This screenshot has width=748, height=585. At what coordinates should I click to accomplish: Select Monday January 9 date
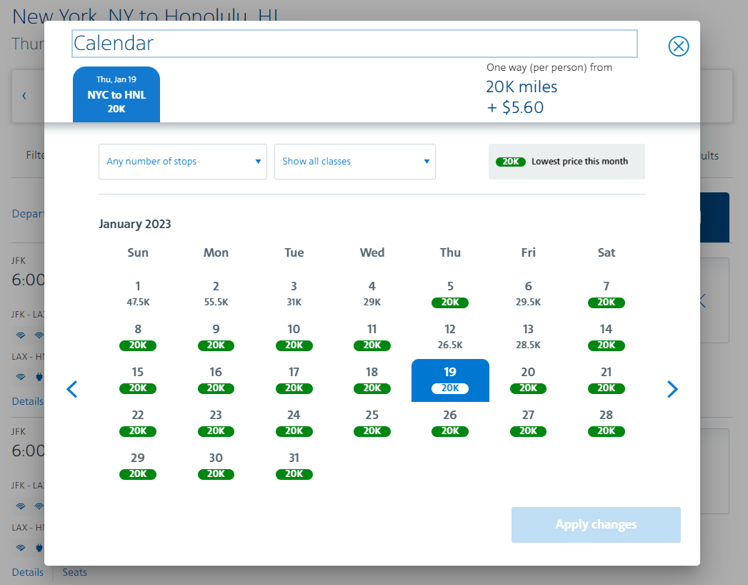coord(216,337)
